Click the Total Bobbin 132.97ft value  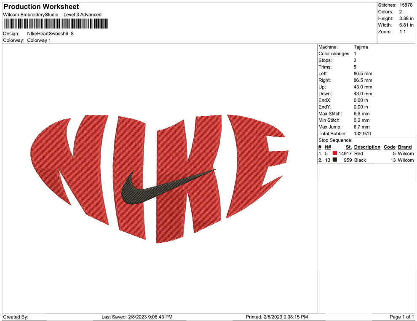tap(362, 134)
